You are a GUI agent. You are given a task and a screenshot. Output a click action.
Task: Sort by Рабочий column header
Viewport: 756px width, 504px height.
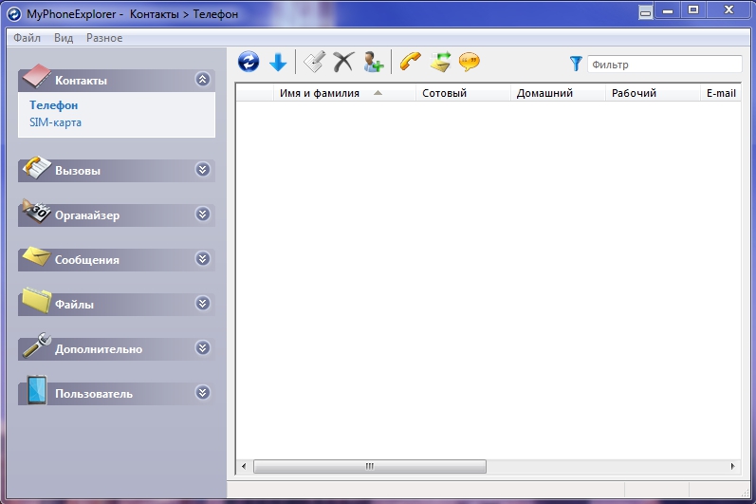click(653, 93)
